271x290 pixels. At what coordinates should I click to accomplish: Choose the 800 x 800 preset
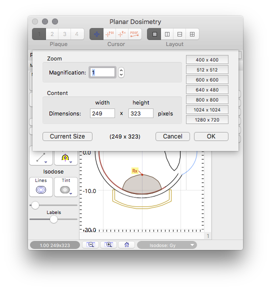tap(207, 100)
